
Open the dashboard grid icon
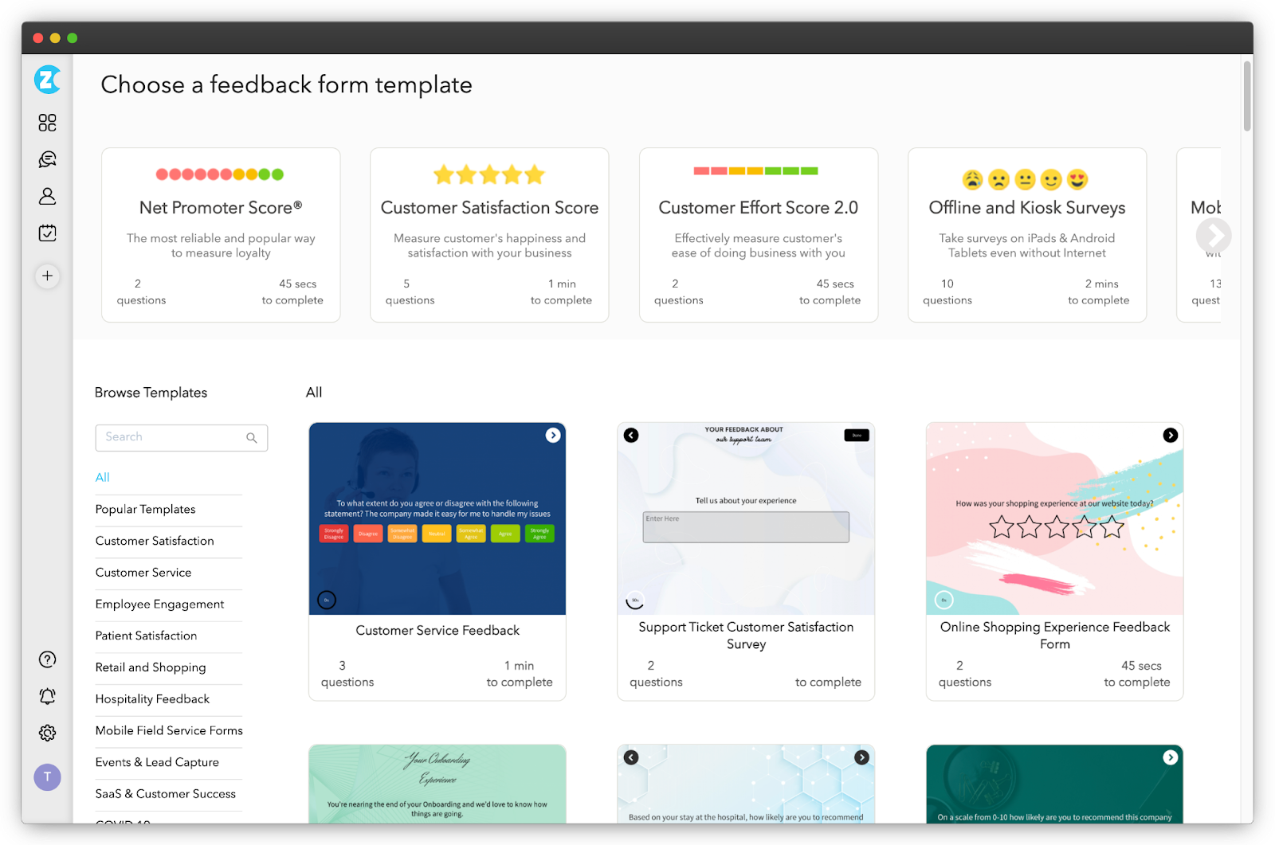coord(48,123)
